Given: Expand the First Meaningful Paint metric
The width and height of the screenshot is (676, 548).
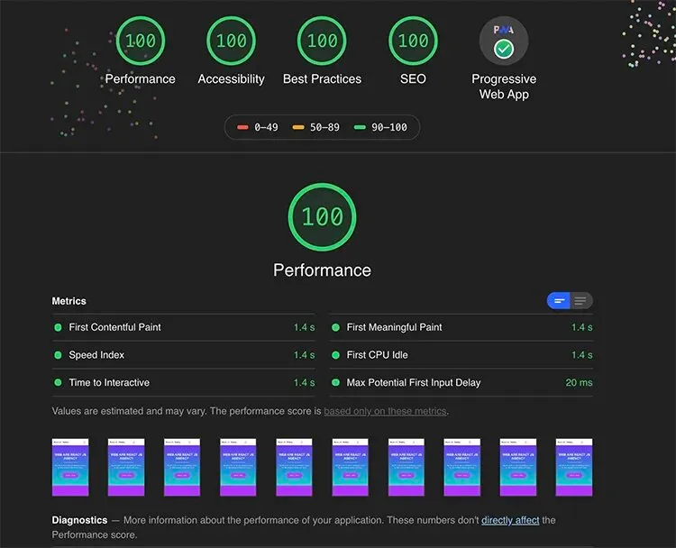Looking at the screenshot, I should click(461, 327).
